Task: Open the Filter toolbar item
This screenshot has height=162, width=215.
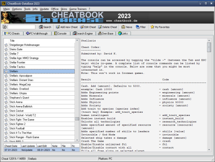Action: [141, 27]
